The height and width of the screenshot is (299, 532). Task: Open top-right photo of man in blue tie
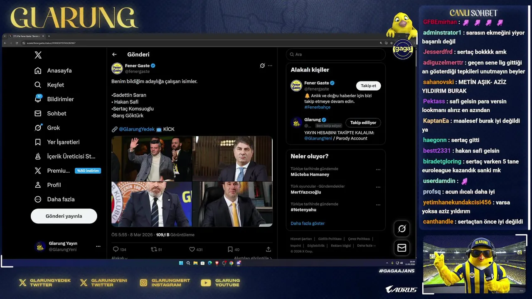click(x=233, y=159)
